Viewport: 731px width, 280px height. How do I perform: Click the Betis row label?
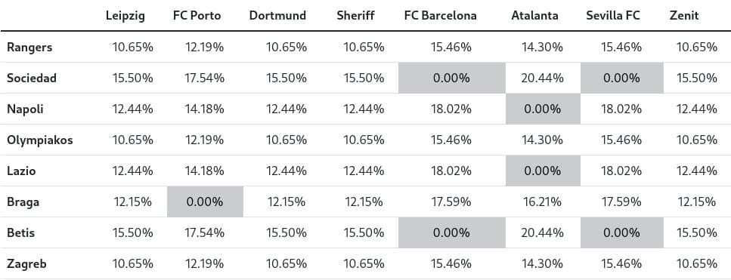pos(20,233)
